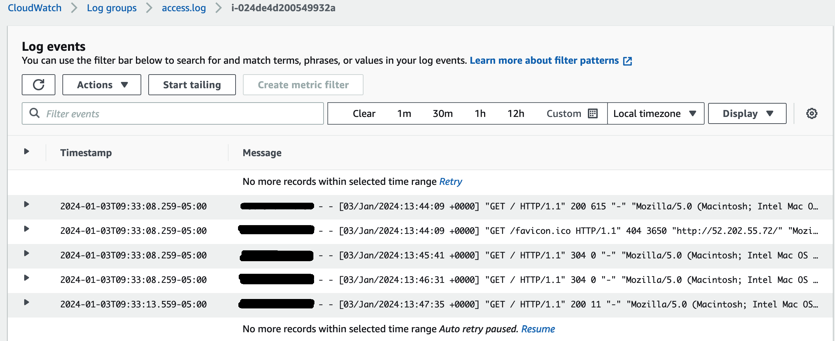Expand the 13:47:35 log event row
835x341 pixels.
26,302
